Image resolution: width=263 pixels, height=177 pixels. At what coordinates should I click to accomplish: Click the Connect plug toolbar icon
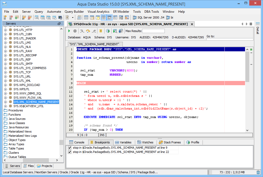tap(24, 17)
